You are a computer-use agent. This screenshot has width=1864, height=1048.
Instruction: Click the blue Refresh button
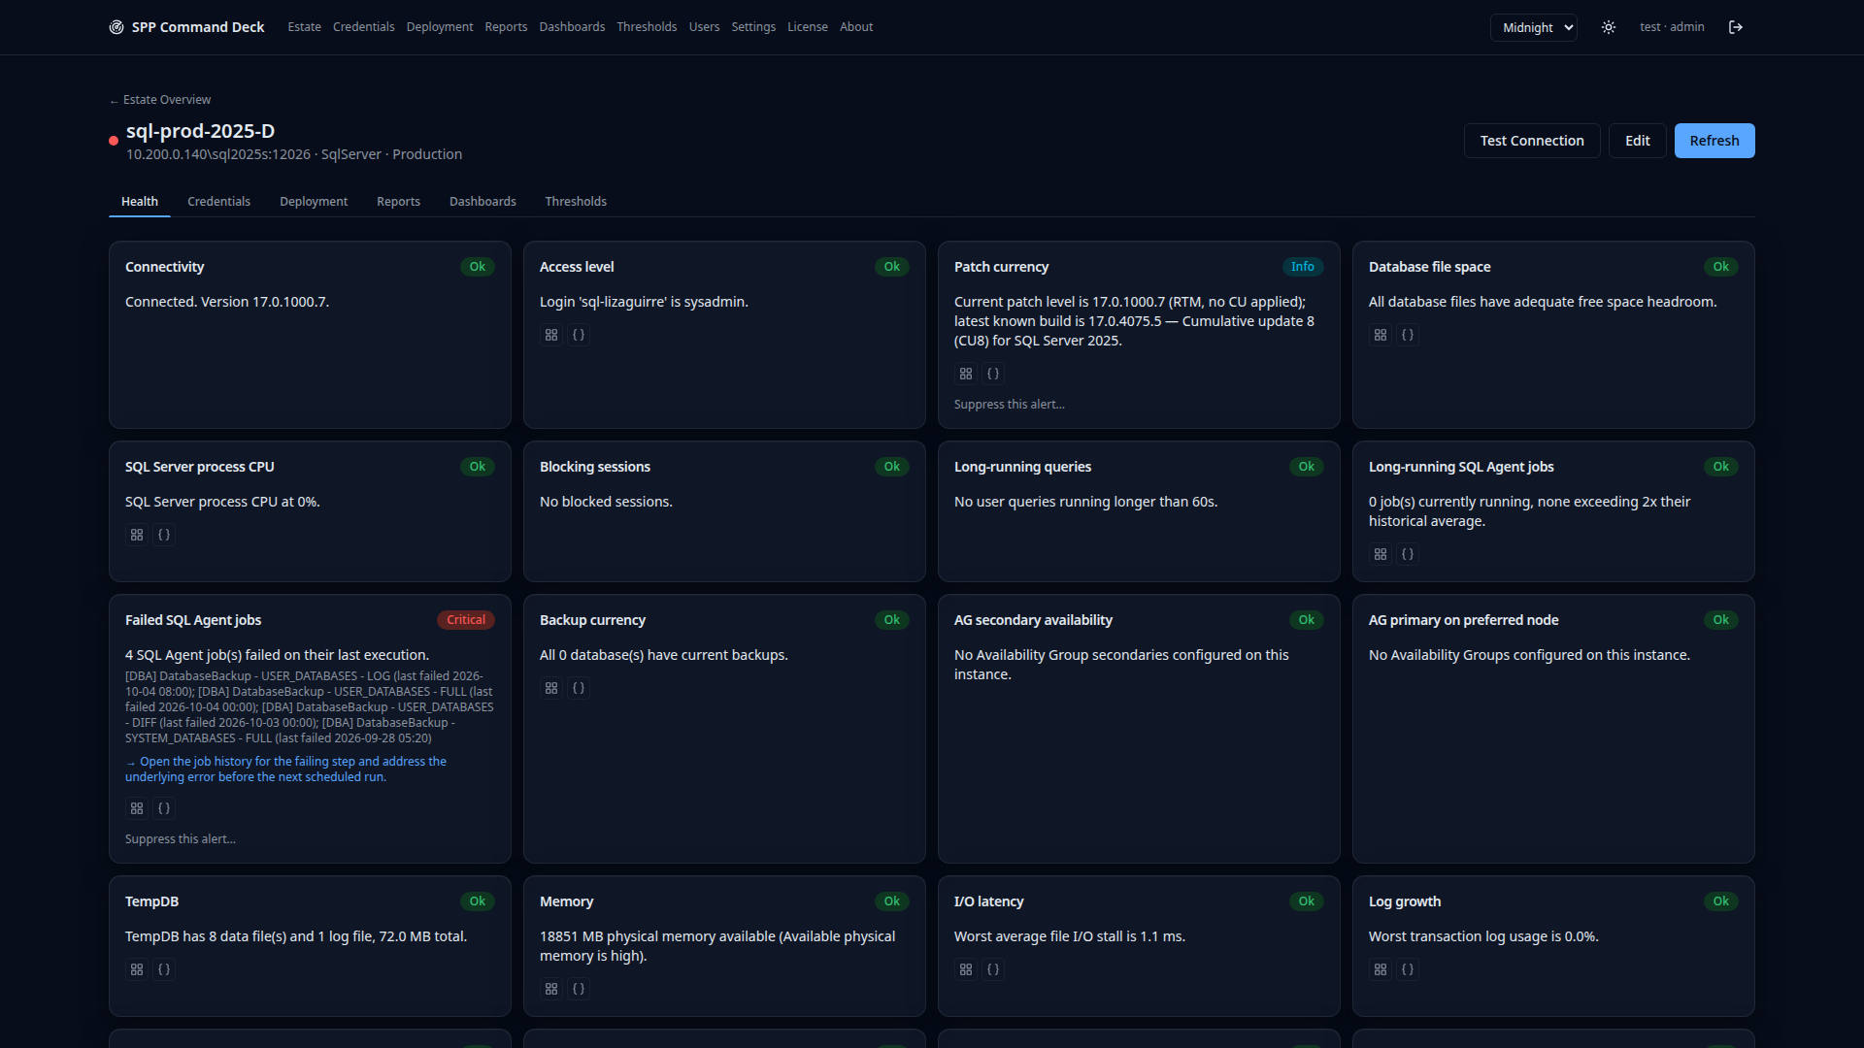1714,141
